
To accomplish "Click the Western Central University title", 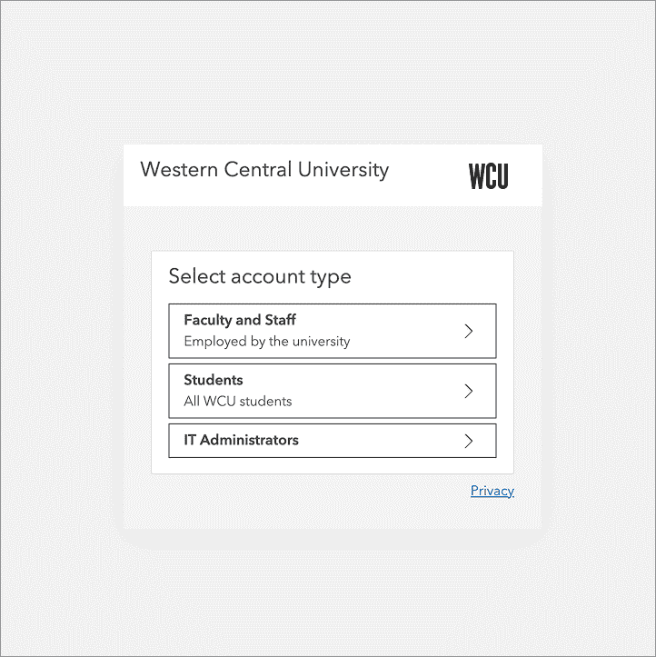I will [x=264, y=170].
